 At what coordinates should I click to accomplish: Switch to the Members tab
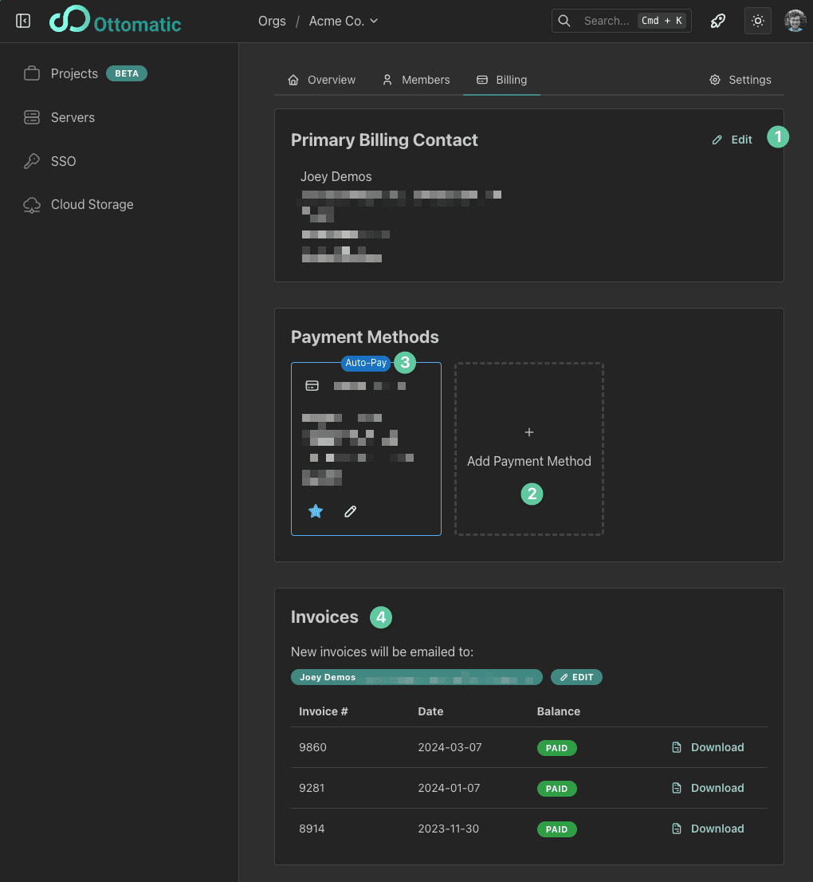tap(416, 80)
